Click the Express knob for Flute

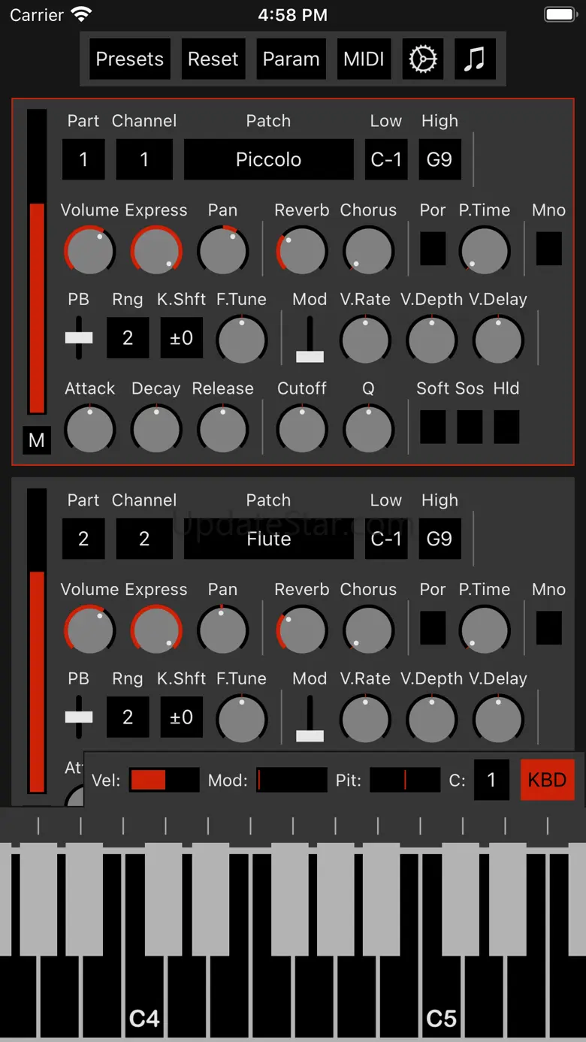click(x=156, y=630)
